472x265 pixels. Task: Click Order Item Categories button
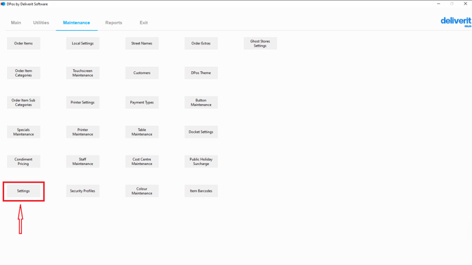(23, 73)
